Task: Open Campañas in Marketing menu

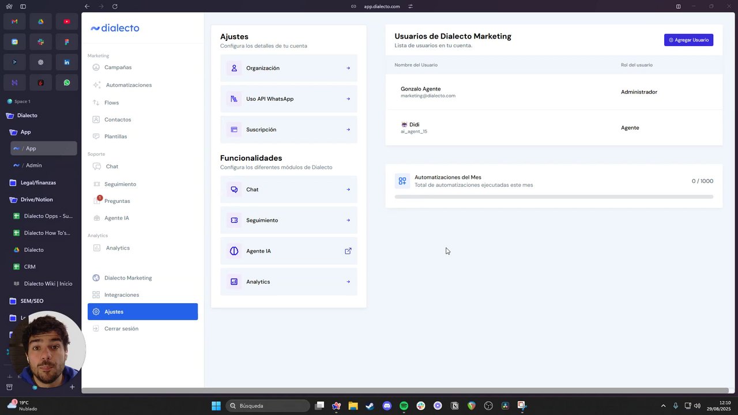Action: pos(118,67)
